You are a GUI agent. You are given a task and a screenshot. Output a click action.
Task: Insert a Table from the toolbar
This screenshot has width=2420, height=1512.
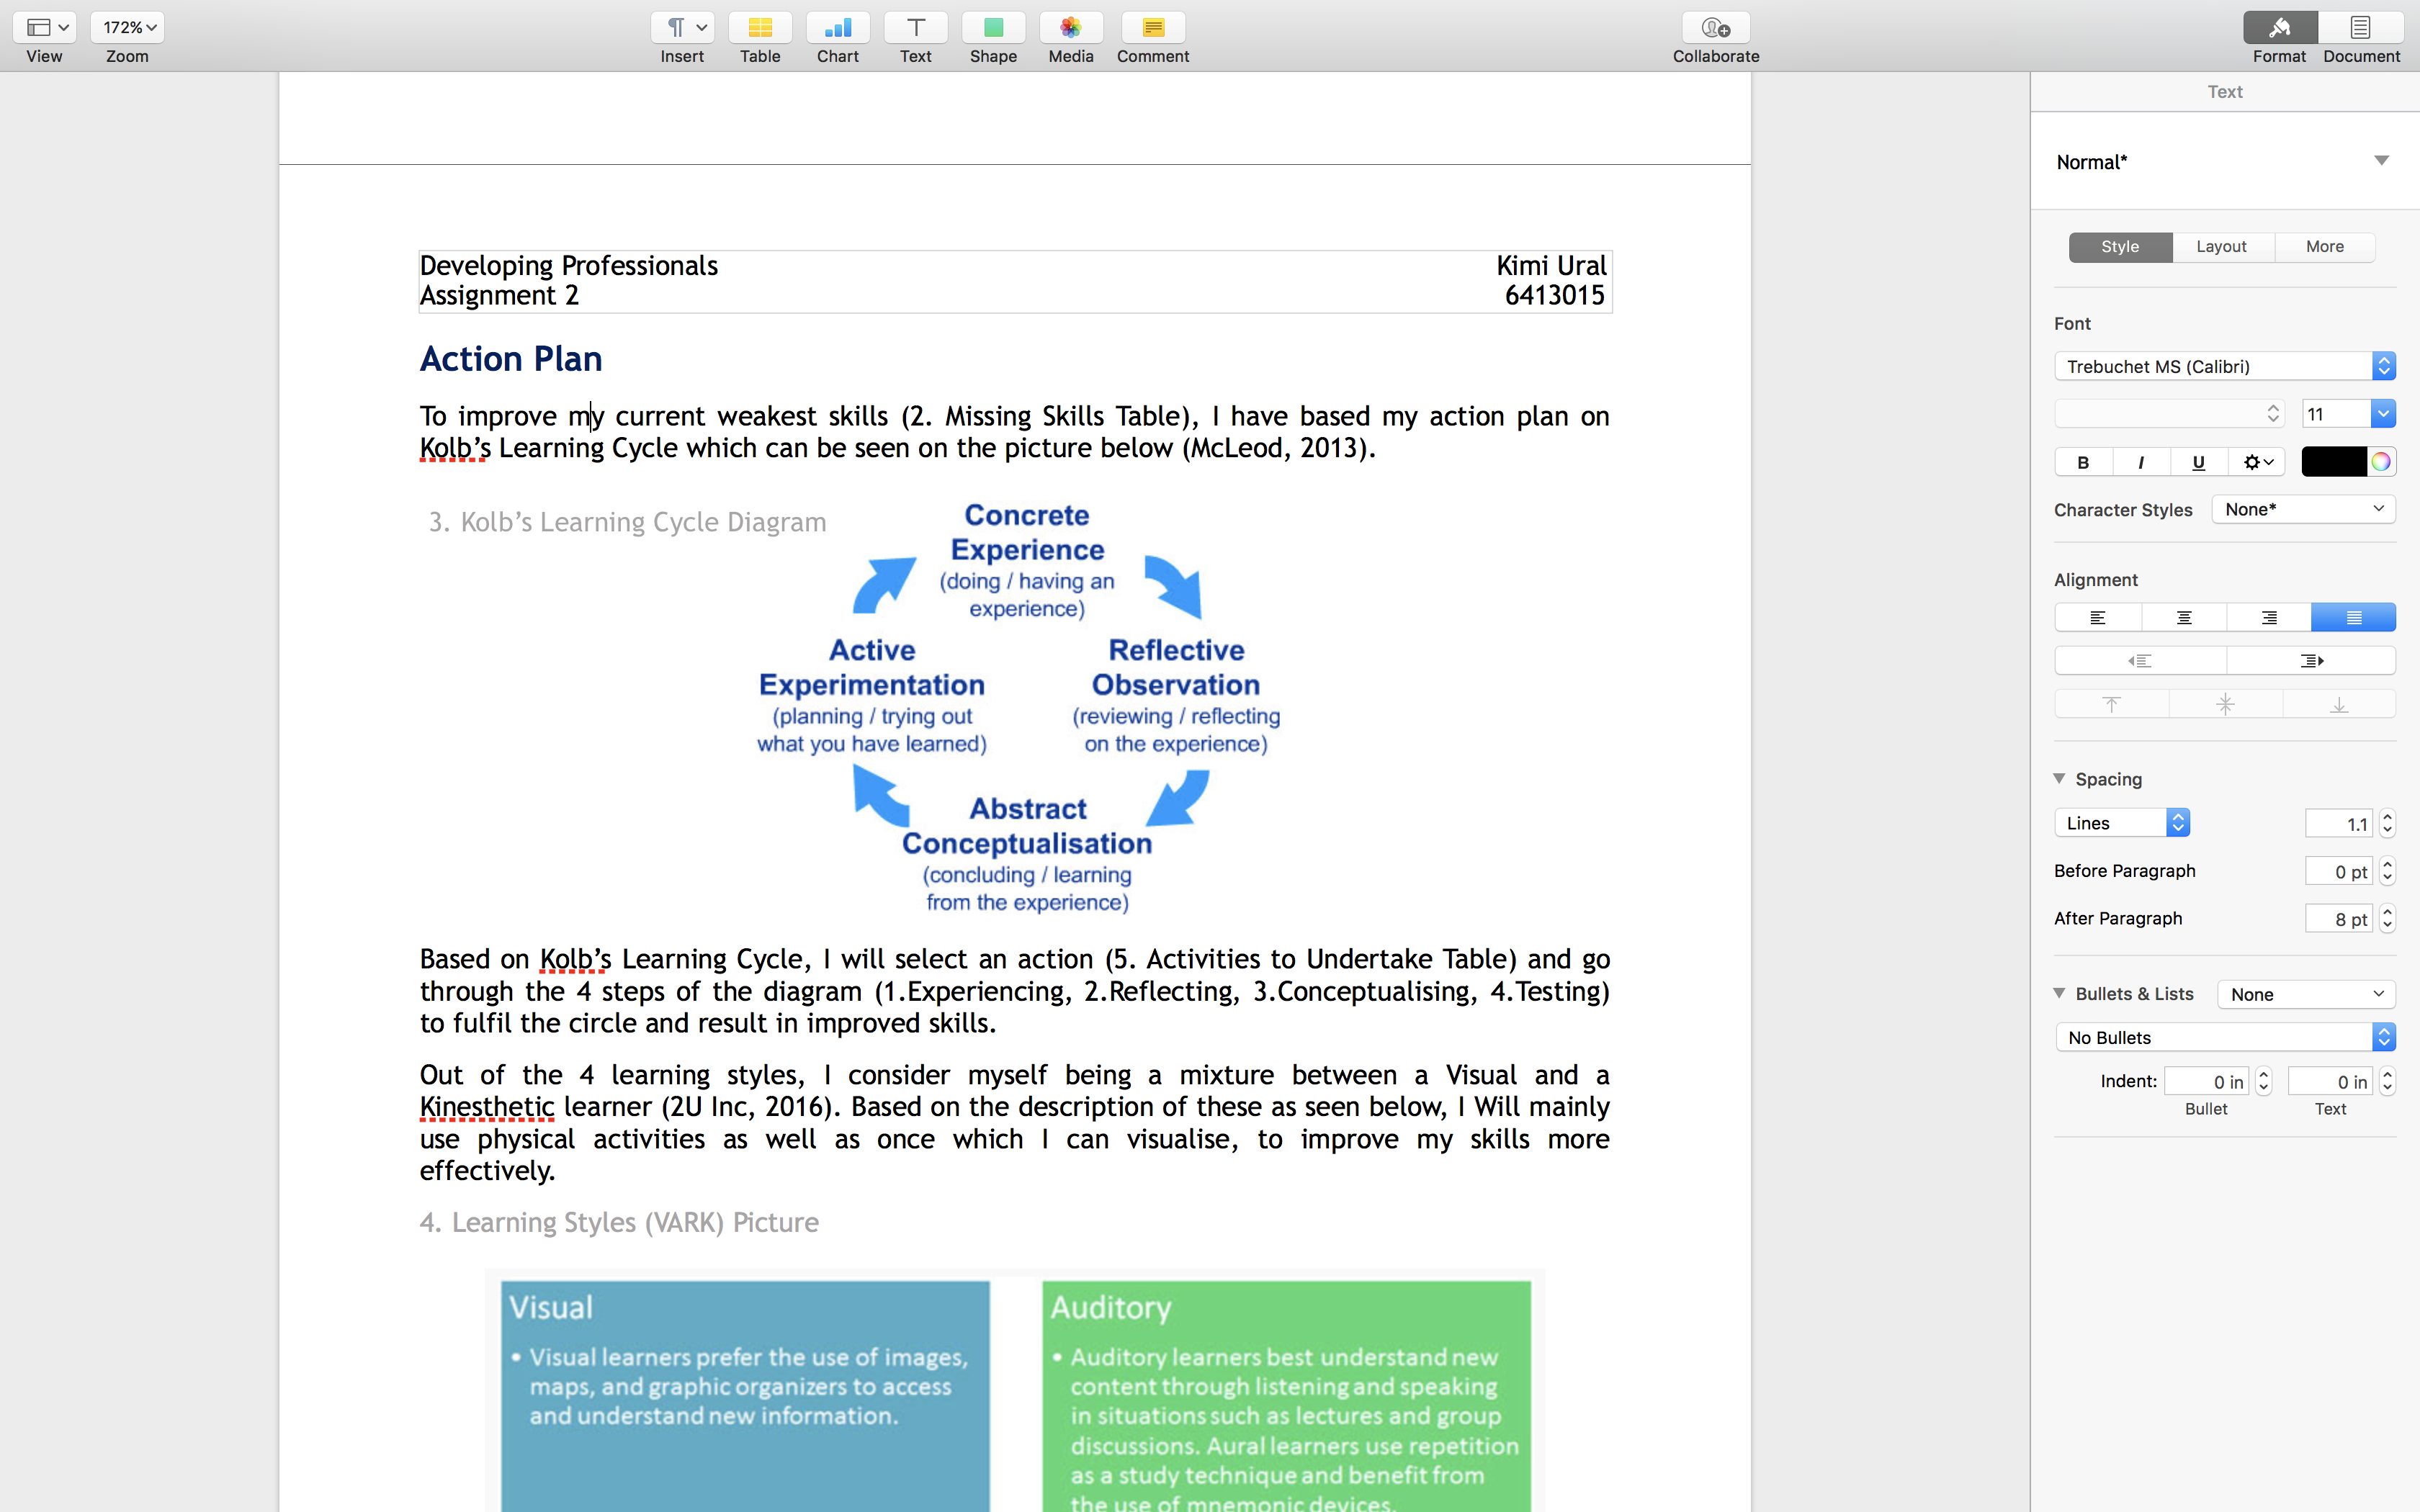click(x=759, y=28)
